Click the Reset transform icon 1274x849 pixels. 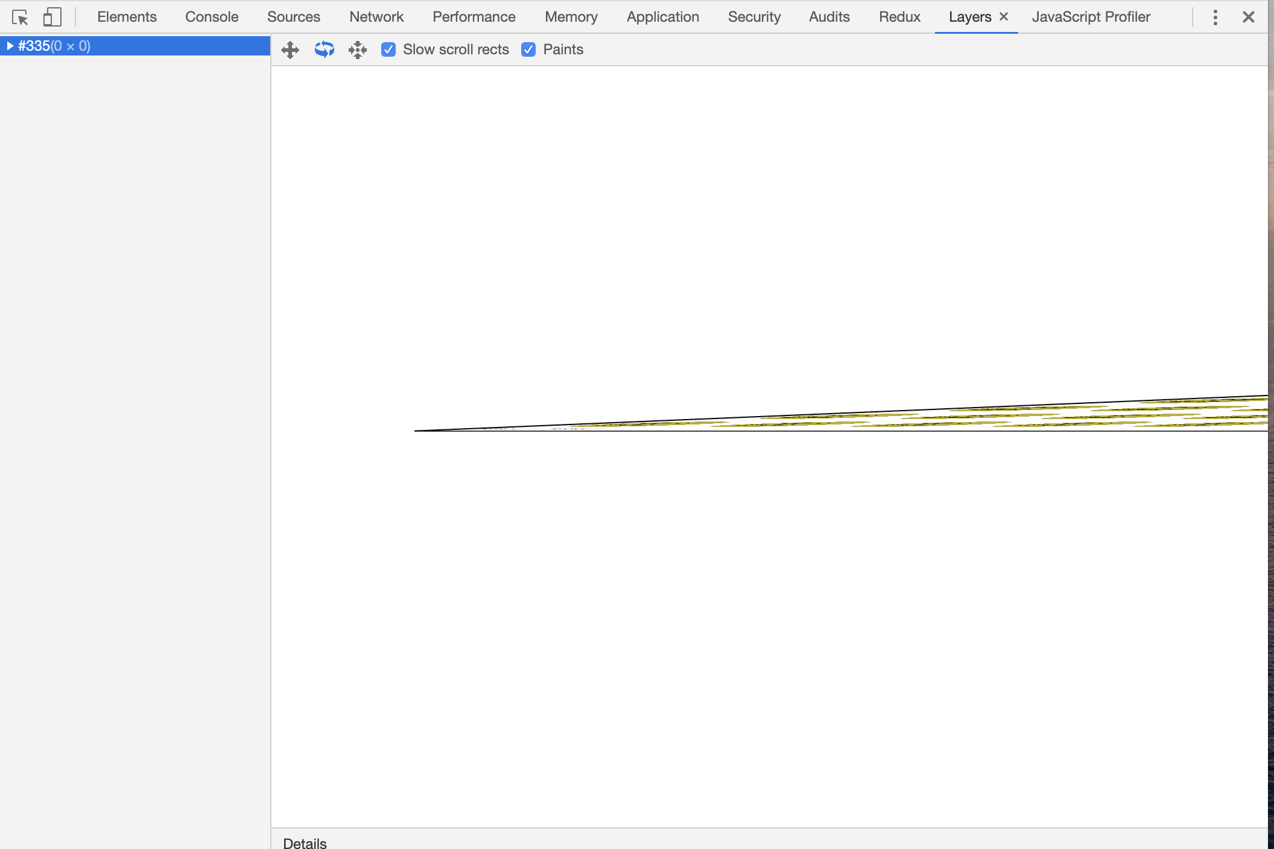358,50
